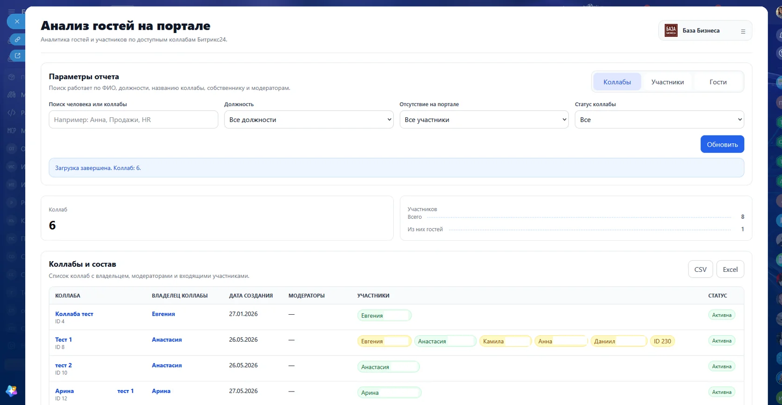This screenshot has width=782, height=405.
Task: Click the MCP sidebar icon
Action: [12, 131]
